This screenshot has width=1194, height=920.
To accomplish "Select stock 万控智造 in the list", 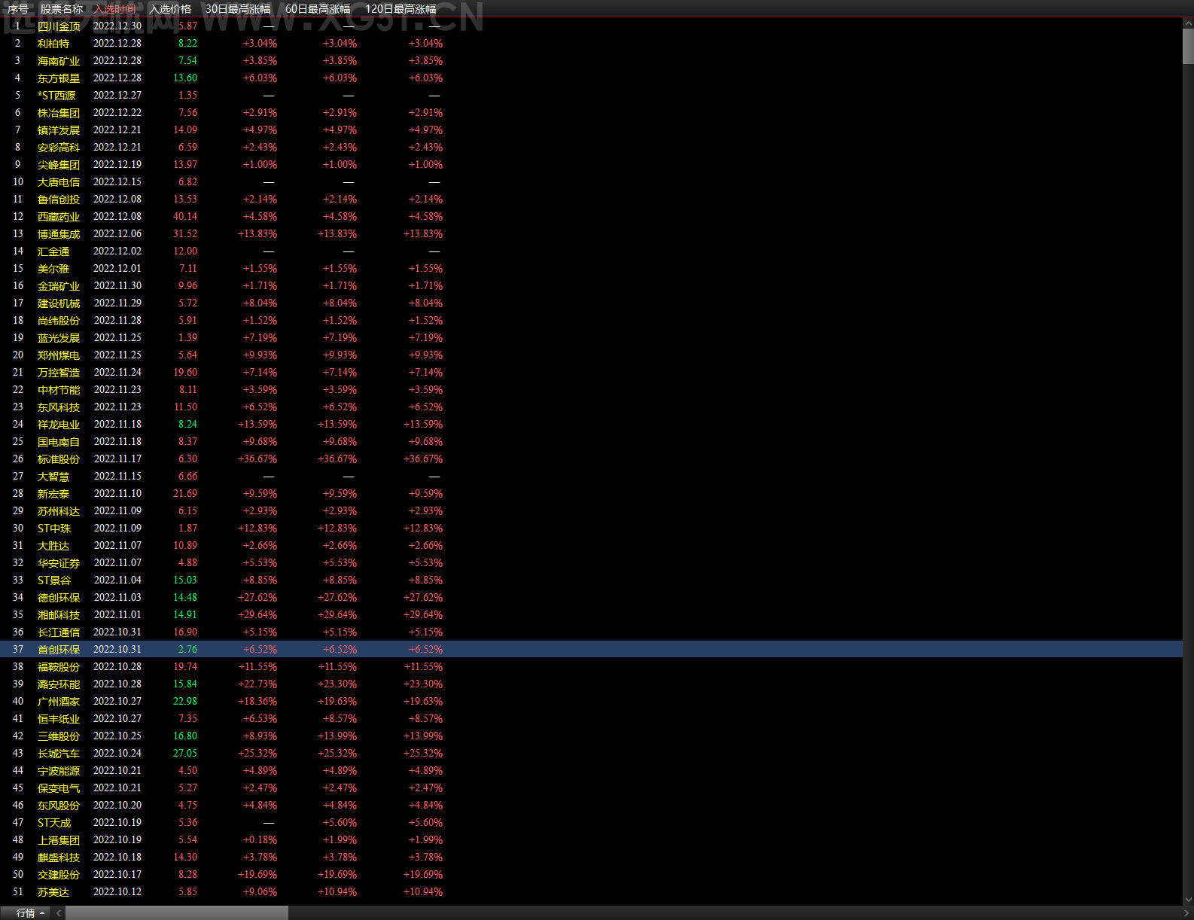I will coord(59,373).
